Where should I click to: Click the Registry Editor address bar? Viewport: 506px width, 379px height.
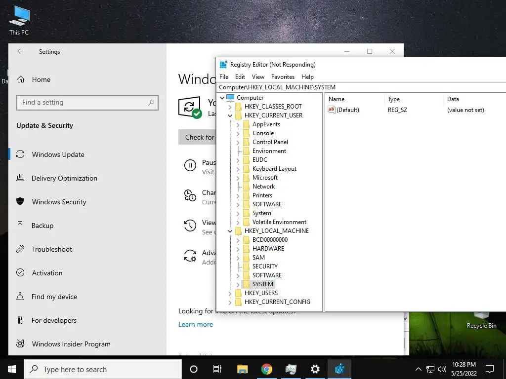[x=361, y=87]
